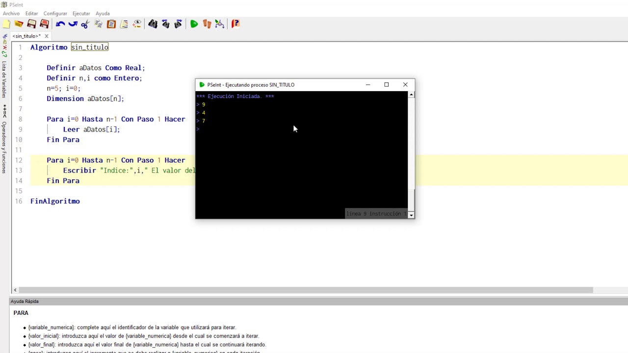Open a file using the folder icon
The width and height of the screenshot is (628, 353).
pos(19,24)
